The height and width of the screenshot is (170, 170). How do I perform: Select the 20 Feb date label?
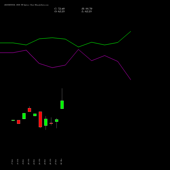(29, 162)
